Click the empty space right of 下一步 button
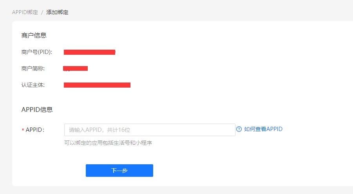 tap(235, 171)
